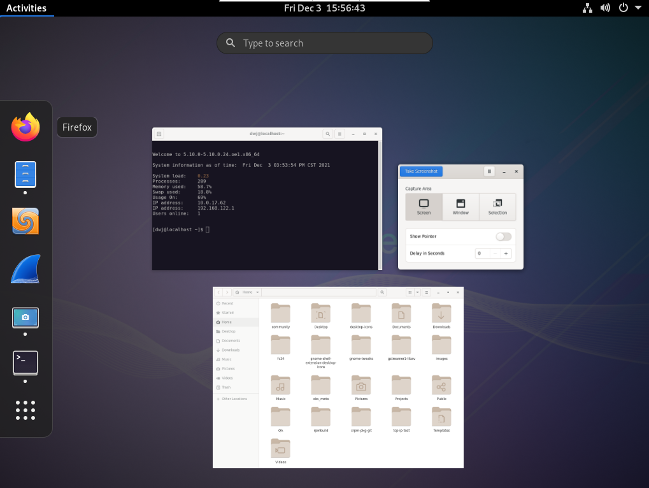This screenshot has height=488, width=649.
Task: Launch Firefox from the dock
Action: click(x=25, y=127)
